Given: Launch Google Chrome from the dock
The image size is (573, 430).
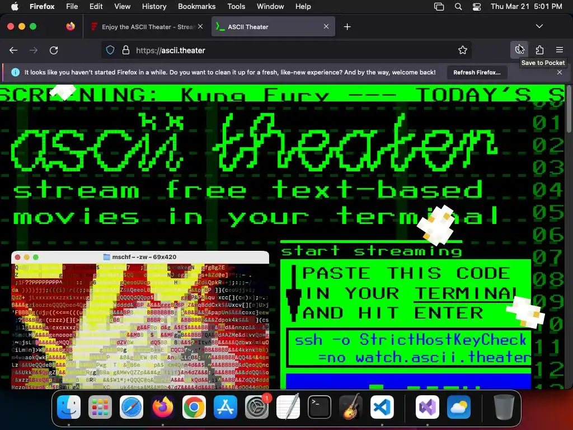Looking at the screenshot, I should click(x=194, y=407).
